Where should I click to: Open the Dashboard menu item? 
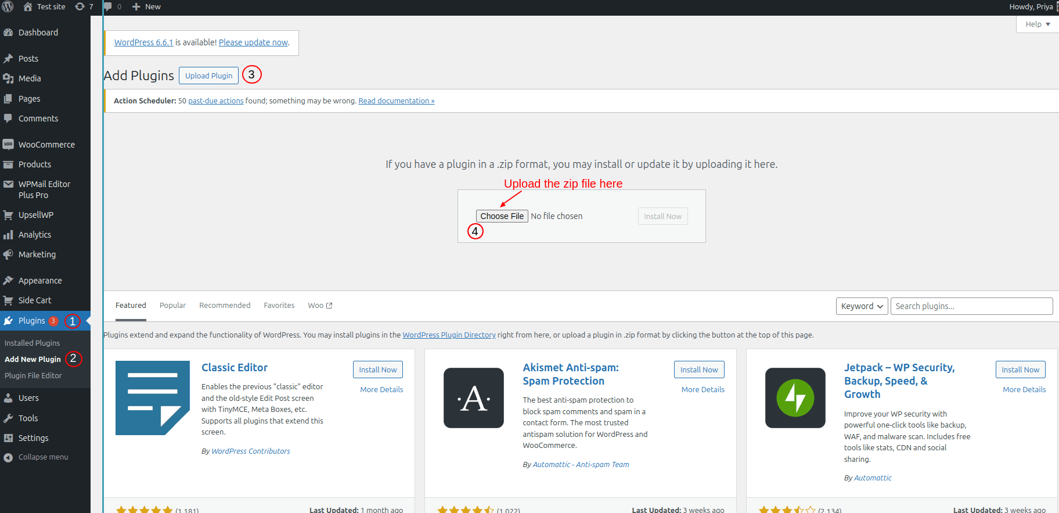(x=38, y=33)
